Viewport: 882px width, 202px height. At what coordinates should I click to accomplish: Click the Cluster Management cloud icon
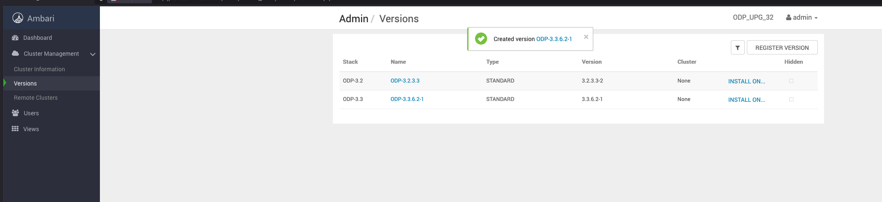[x=16, y=53]
